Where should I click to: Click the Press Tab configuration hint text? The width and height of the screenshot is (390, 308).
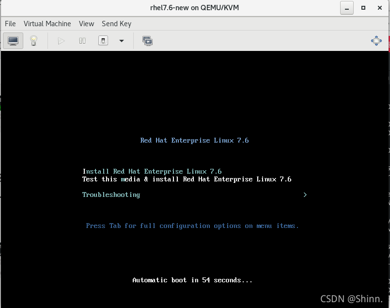pos(192,226)
